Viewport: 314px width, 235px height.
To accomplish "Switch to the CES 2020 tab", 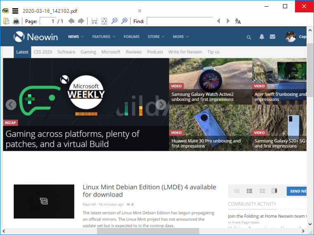I will pos(43,52).
